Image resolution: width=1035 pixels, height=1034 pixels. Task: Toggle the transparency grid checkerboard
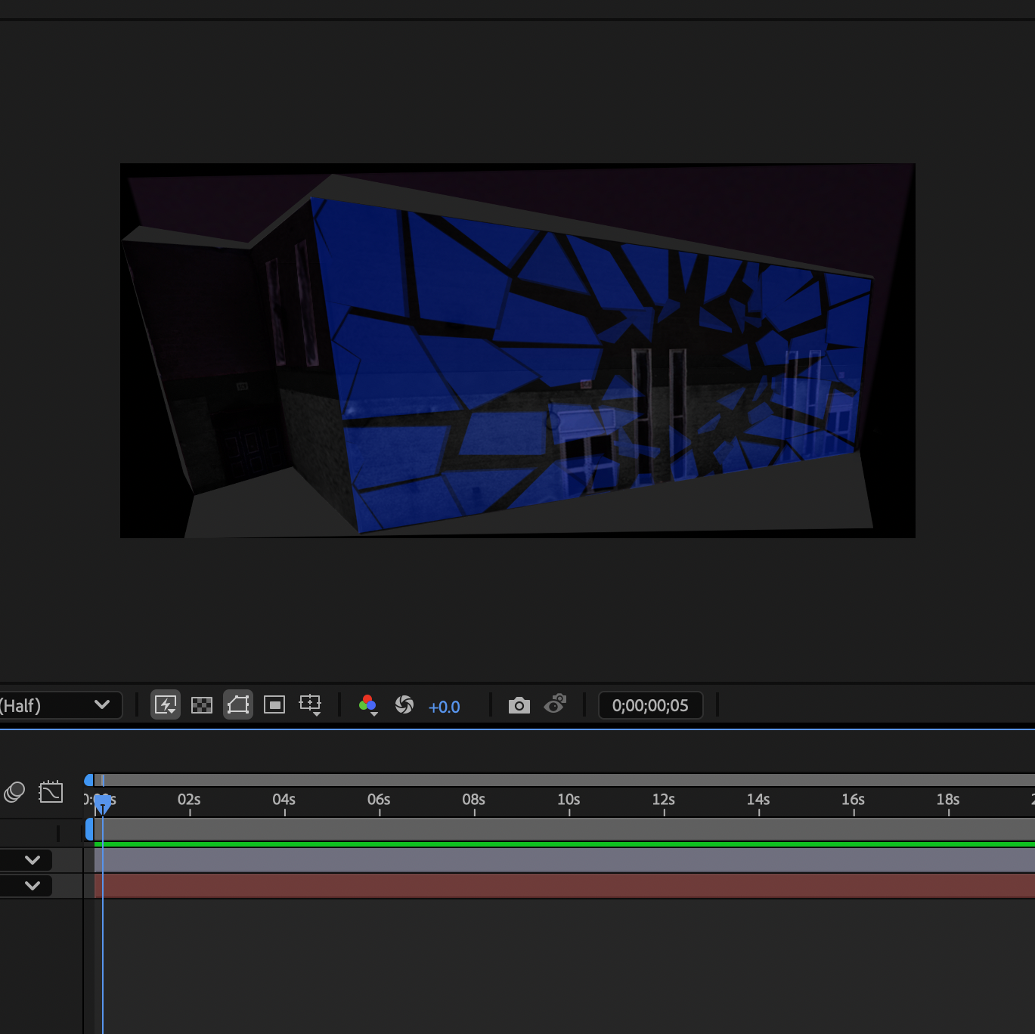tap(201, 705)
